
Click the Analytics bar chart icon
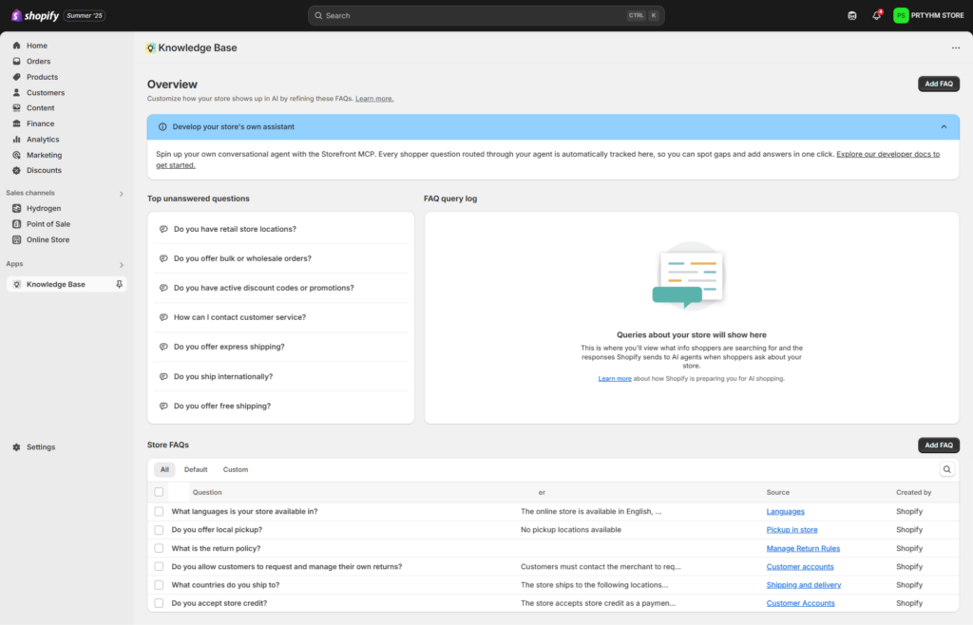17,139
